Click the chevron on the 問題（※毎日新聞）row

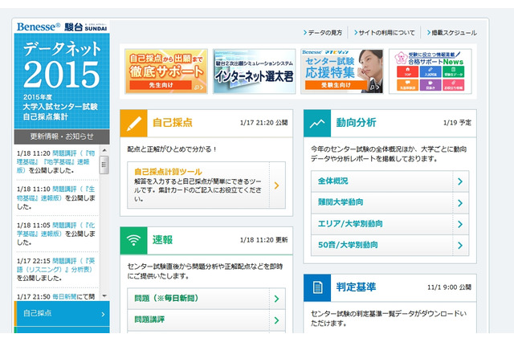click(x=276, y=299)
